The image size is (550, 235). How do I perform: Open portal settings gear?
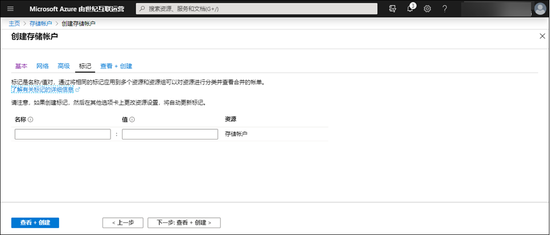click(427, 9)
